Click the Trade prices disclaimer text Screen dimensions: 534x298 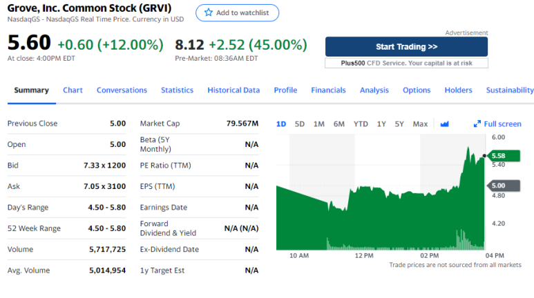point(455,265)
